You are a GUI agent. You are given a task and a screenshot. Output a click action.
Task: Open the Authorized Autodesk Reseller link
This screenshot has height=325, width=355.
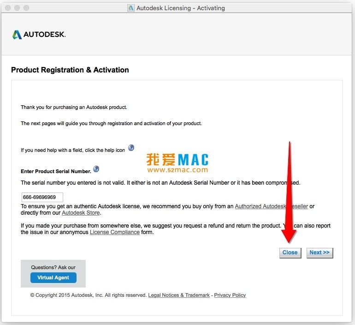pyautogui.click(x=271, y=206)
